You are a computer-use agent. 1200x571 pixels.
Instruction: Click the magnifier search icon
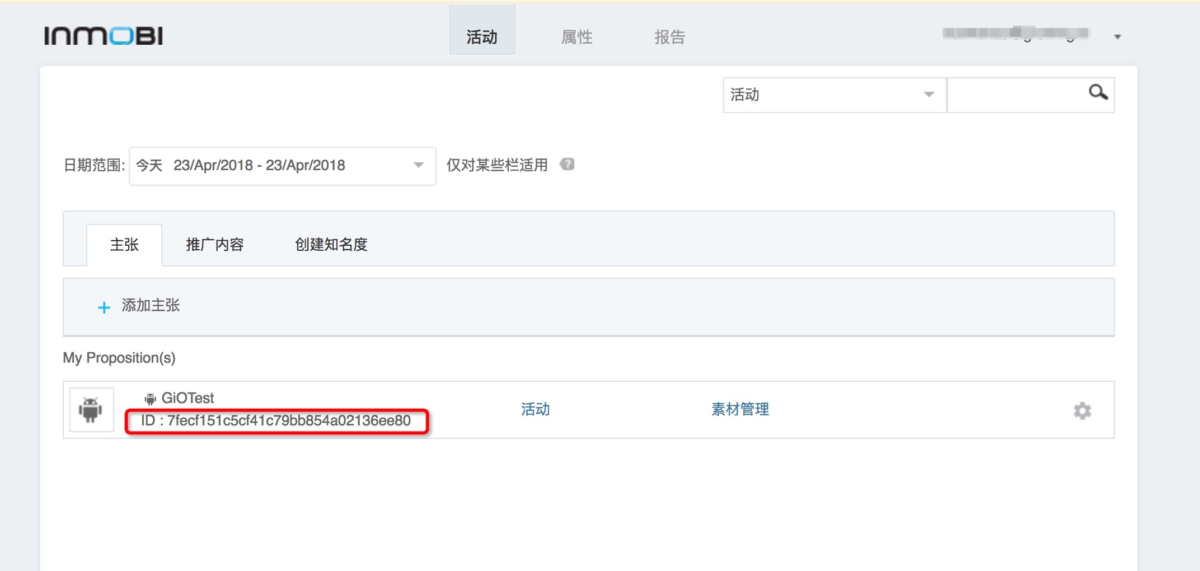pos(1098,92)
